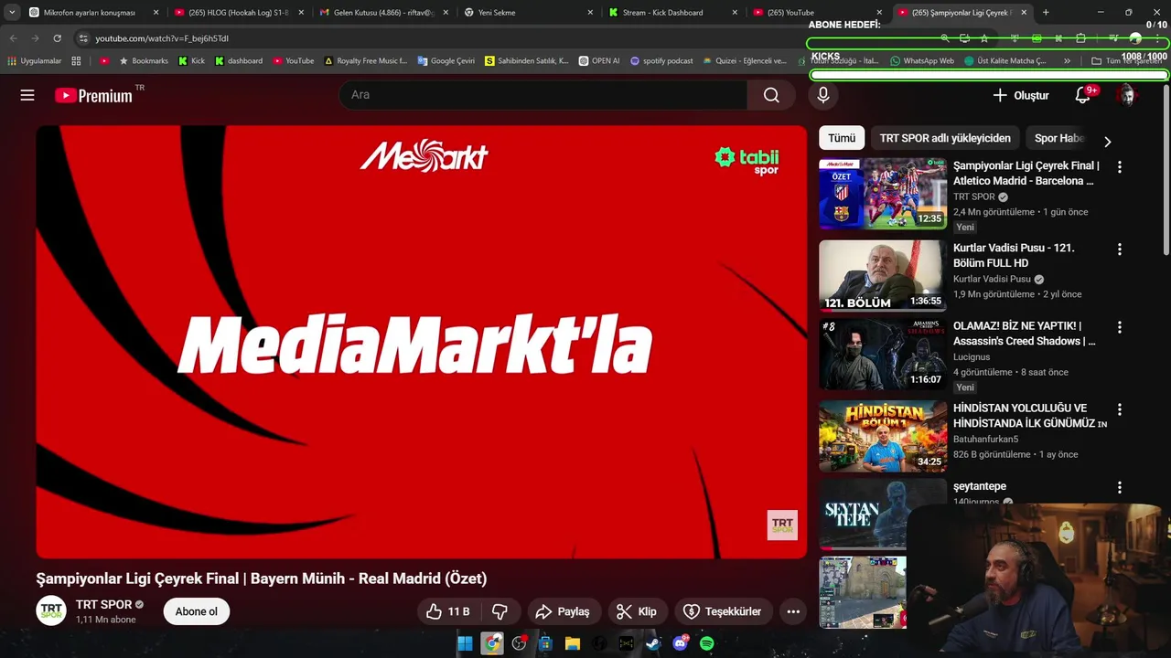Select the Tümü filter chip

point(842,138)
